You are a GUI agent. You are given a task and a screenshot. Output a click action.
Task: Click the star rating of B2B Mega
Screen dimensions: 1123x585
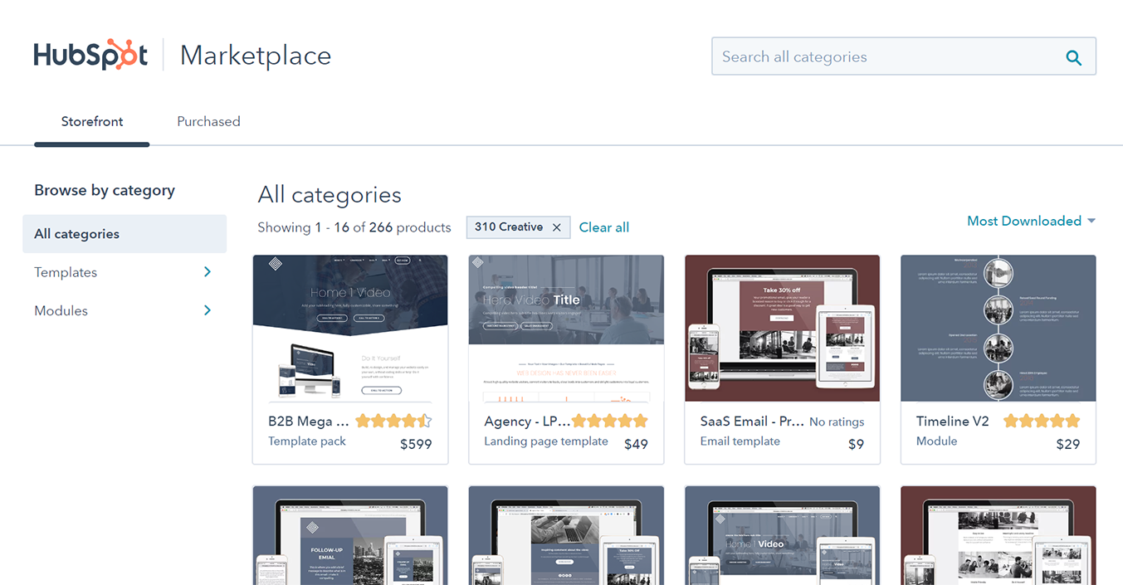[394, 421]
